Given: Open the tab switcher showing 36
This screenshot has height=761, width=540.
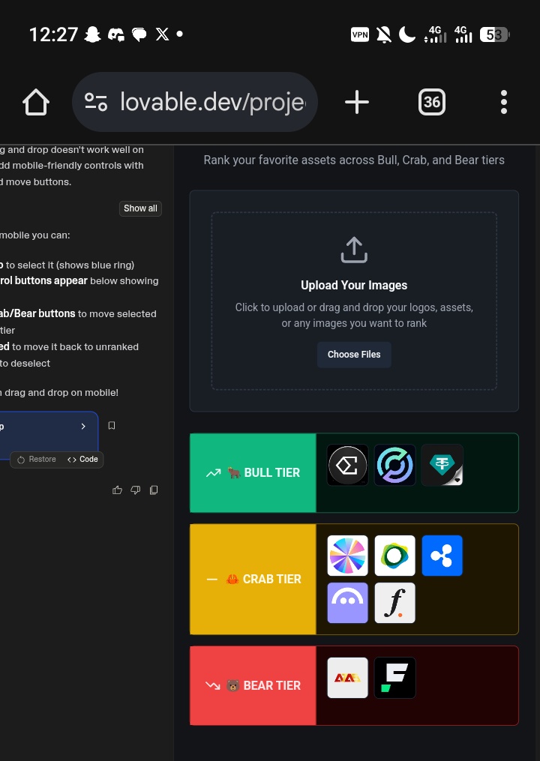Looking at the screenshot, I should [432, 103].
